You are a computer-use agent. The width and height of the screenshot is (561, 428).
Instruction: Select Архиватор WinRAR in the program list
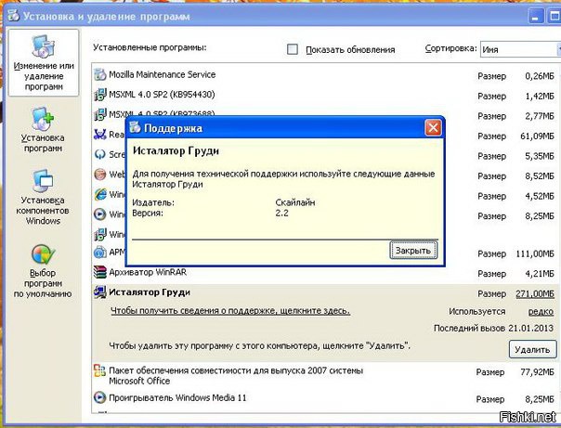tap(153, 273)
